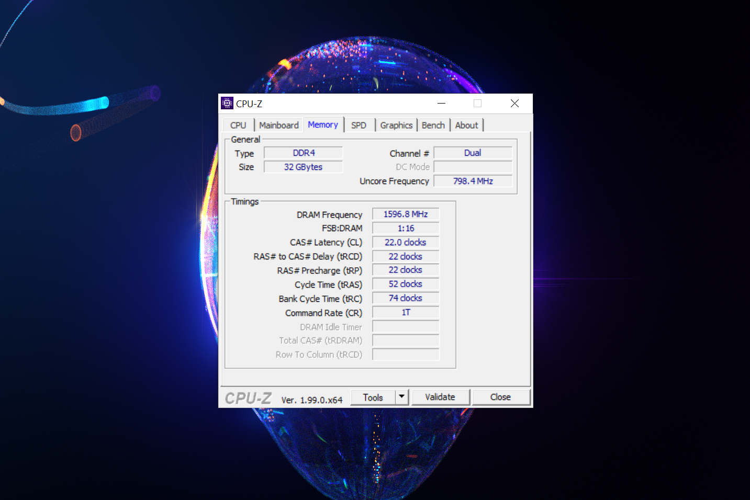
Task: Select the 52 clocks tRAS value
Action: coord(406,284)
